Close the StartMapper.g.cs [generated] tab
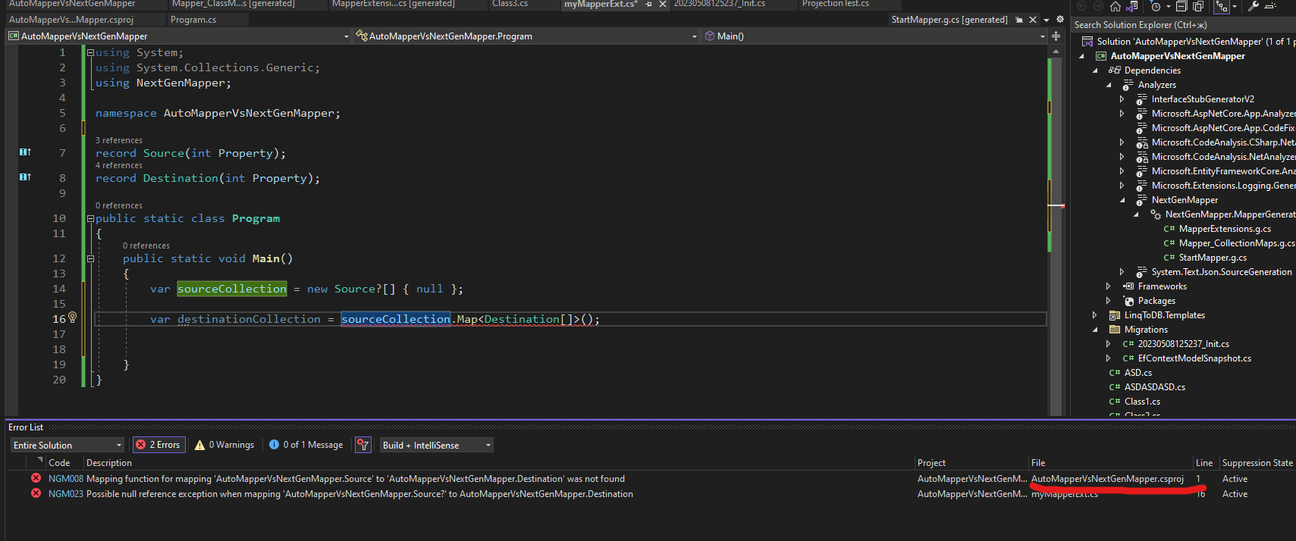This screenshot has width=1296, height=541. click(1033, 20)
